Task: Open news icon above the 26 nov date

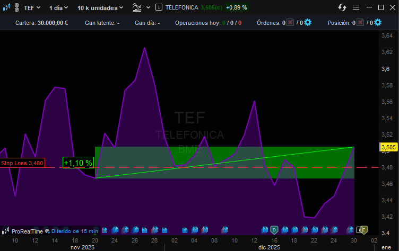Action: click(x=135, y=230)
